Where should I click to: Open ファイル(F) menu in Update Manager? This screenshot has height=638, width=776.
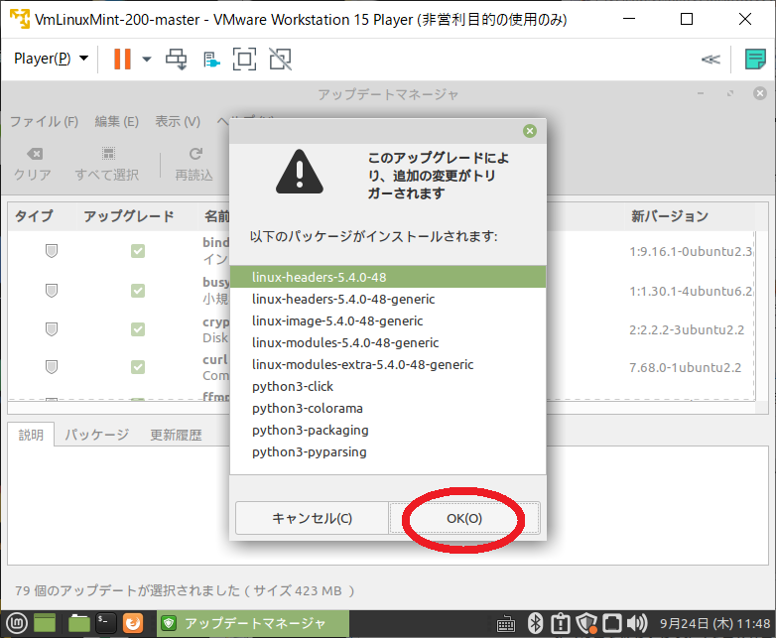tap(44, 121)
